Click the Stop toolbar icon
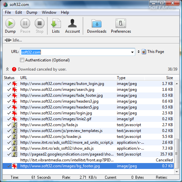This screenshot has height=182, width=182. click(40, 23)
